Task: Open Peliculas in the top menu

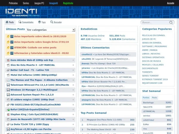Action: tap(13, 3)
